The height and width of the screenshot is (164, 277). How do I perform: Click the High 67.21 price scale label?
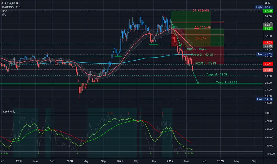264,7
